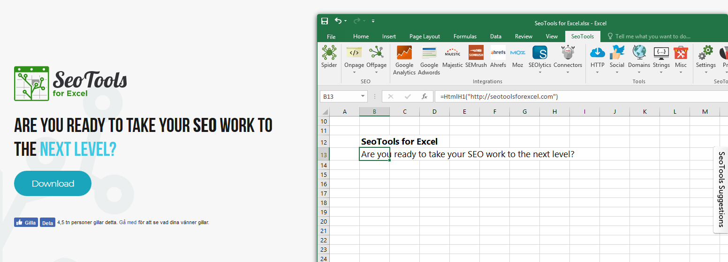
Task: Open the Connectors robot icon
Action: pos(568,52)
